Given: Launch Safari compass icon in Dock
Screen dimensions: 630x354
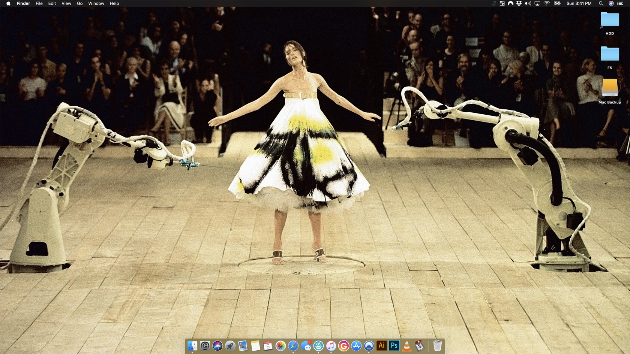Looking at the screenshot, I should 293,346.
